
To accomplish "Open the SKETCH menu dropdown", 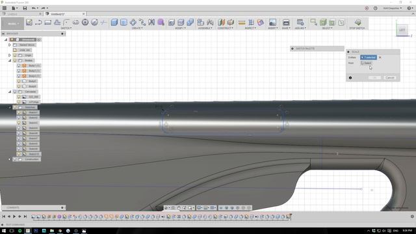I will click(x=66, y=28).
